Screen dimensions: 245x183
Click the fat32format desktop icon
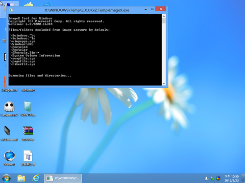[9, 133]
